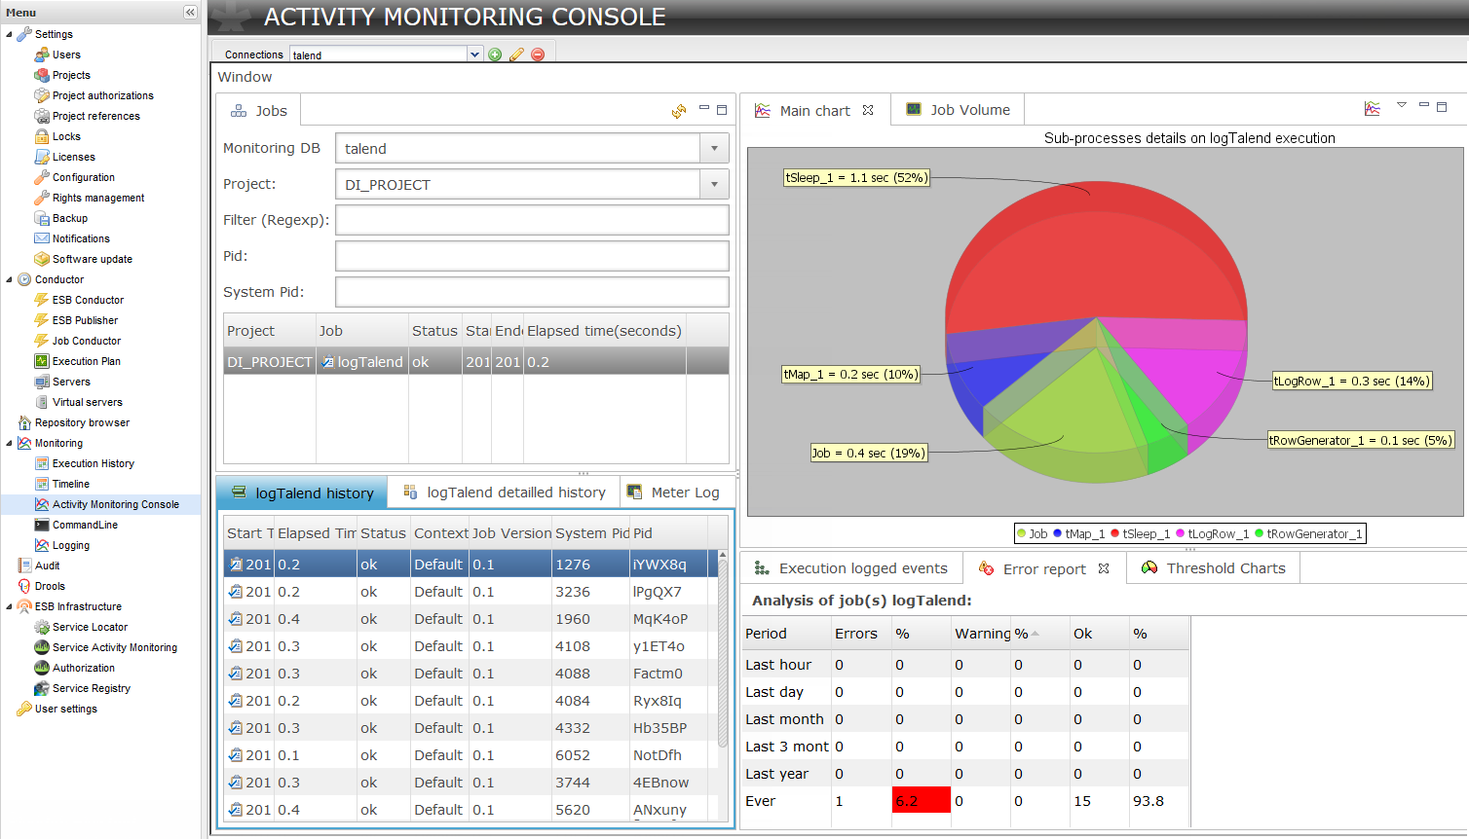Click the chart icon in Main chart toolbar
This screenshot has height=839, width=1469.
[1373, 109]
